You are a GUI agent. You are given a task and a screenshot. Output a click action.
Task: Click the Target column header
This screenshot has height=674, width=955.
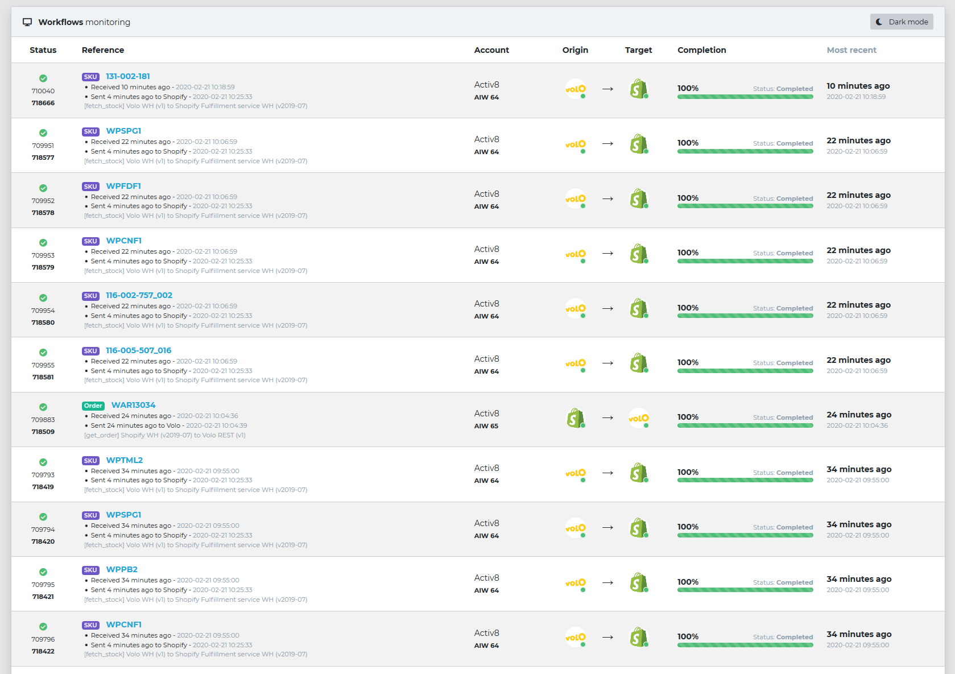point(638,50)
